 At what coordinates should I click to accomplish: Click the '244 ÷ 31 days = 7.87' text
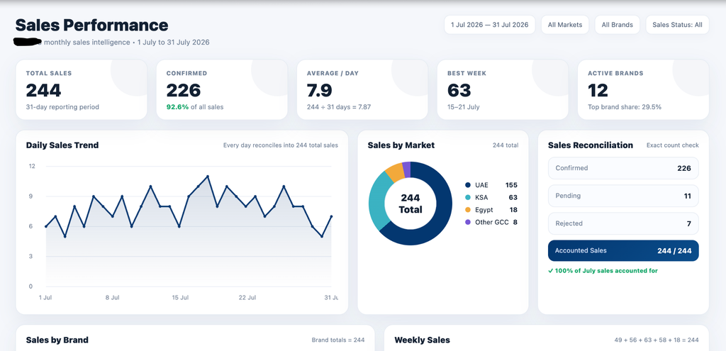339,107
